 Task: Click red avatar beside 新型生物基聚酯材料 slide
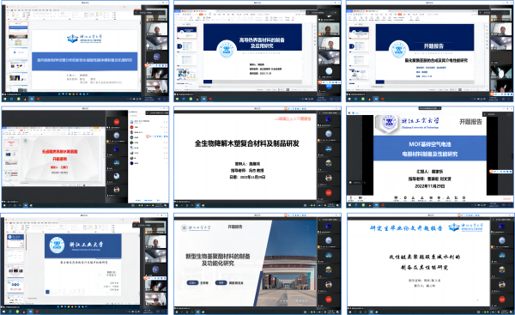(328, 300)
